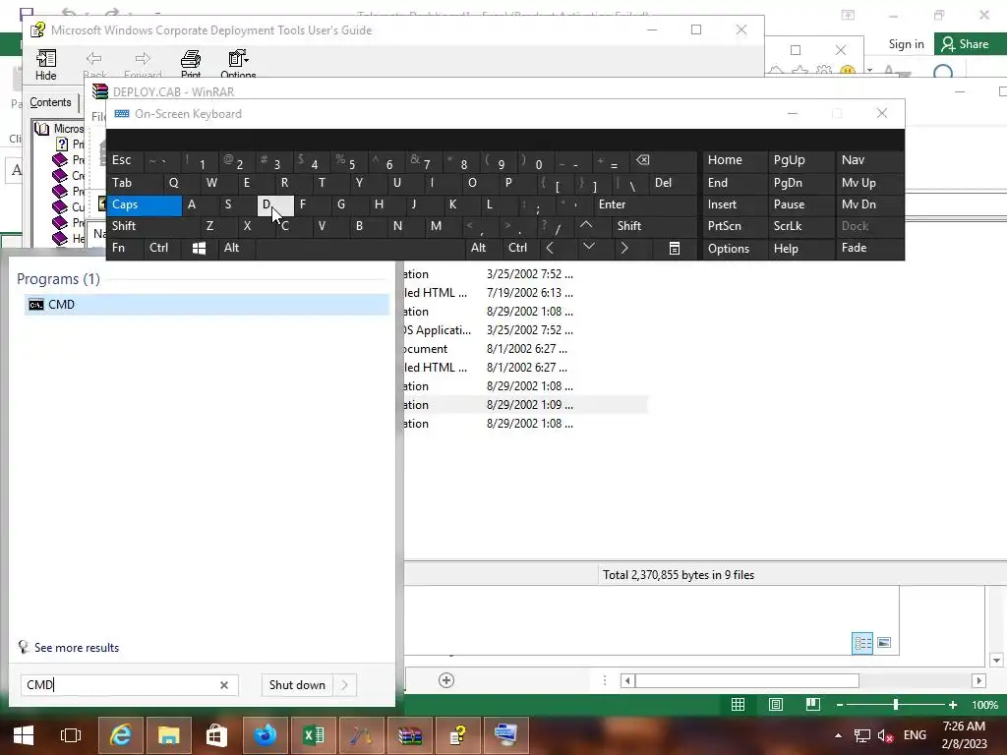Click WinRAR details view icon
This screenshot has height=755, width=1007.
[861, 643]
